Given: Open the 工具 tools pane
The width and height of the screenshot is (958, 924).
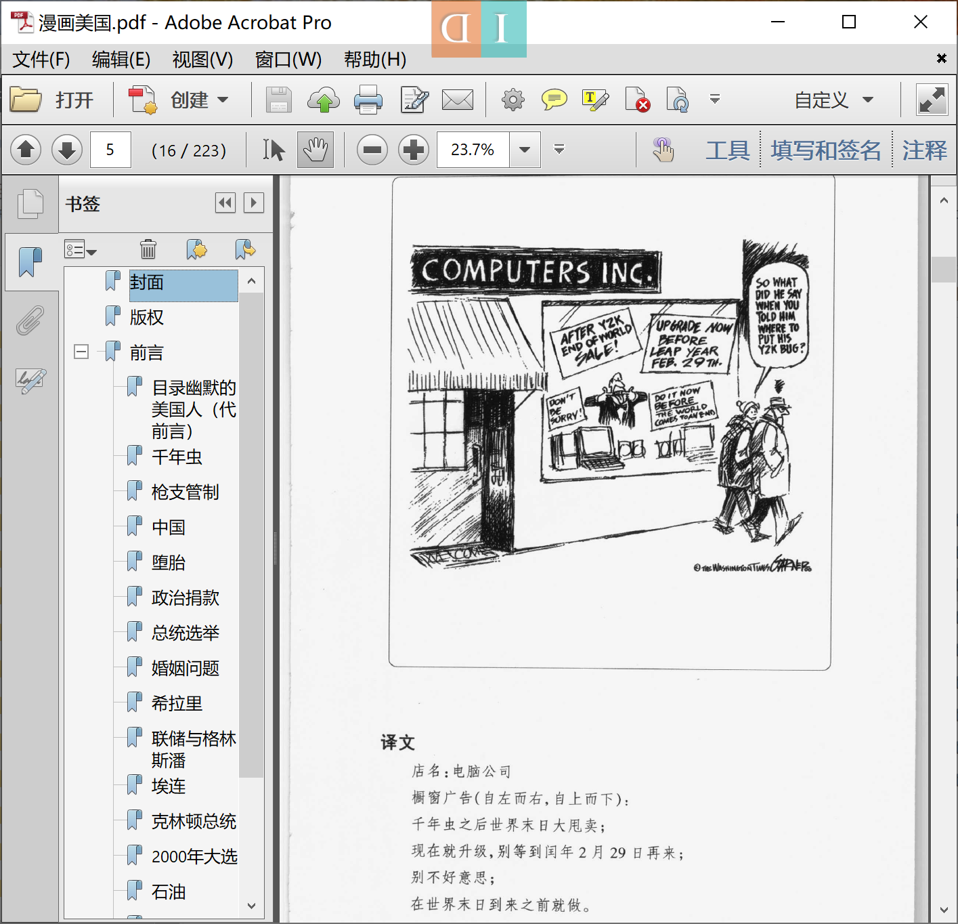Looking at the screenshot, I should [x=728, y=150].
